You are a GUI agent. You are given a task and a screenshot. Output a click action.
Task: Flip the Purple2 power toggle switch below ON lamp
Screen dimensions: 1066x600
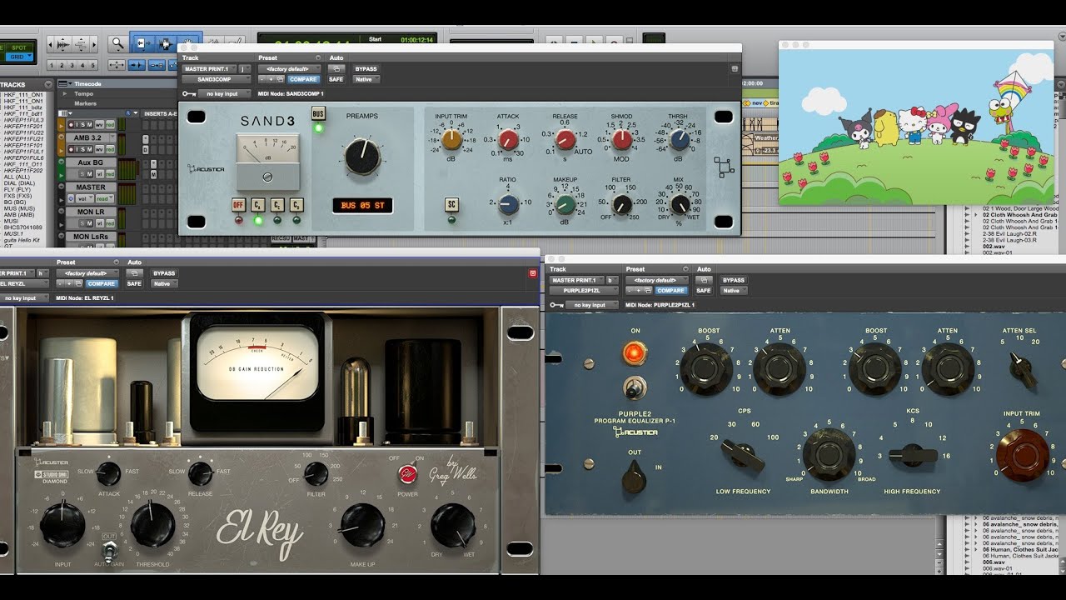(635, 387)
